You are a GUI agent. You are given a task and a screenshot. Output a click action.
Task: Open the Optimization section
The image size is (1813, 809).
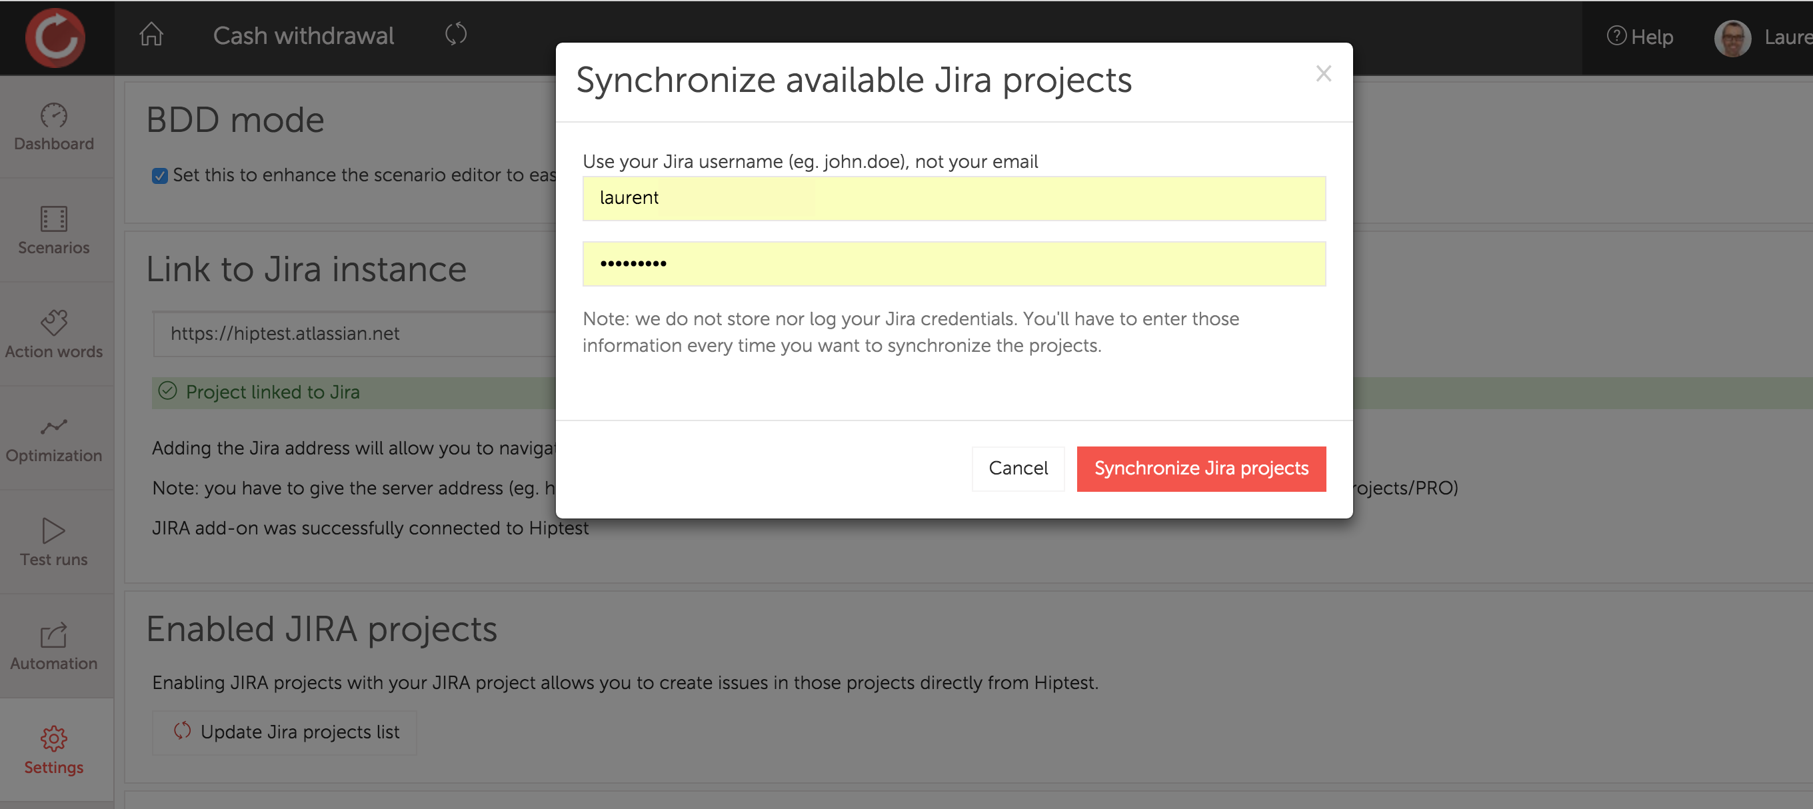click(54, 439)
